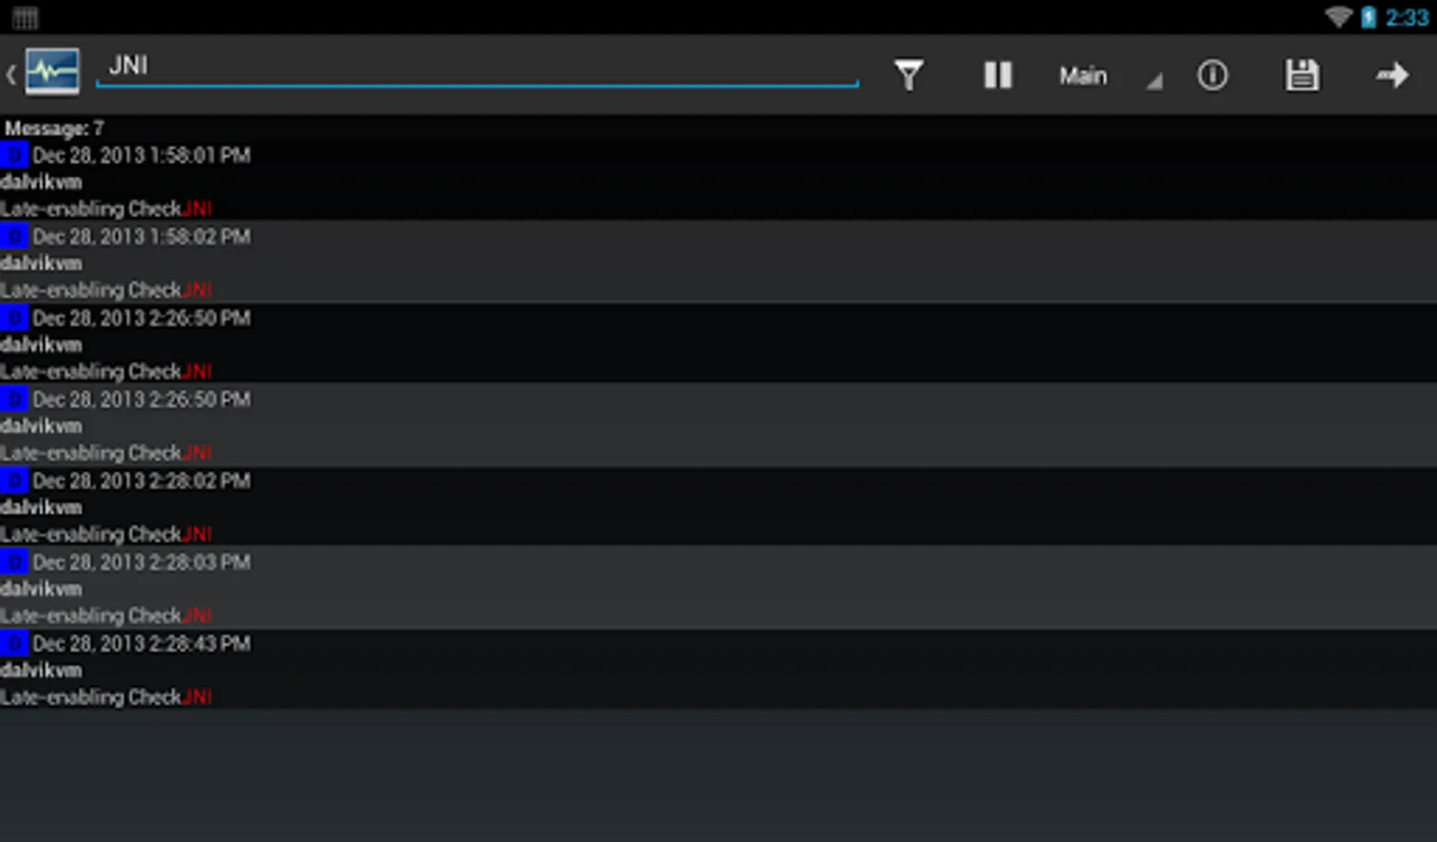The image size is (1437, 842).
Task: Focus the JNI search field
Action: (477, 67)
